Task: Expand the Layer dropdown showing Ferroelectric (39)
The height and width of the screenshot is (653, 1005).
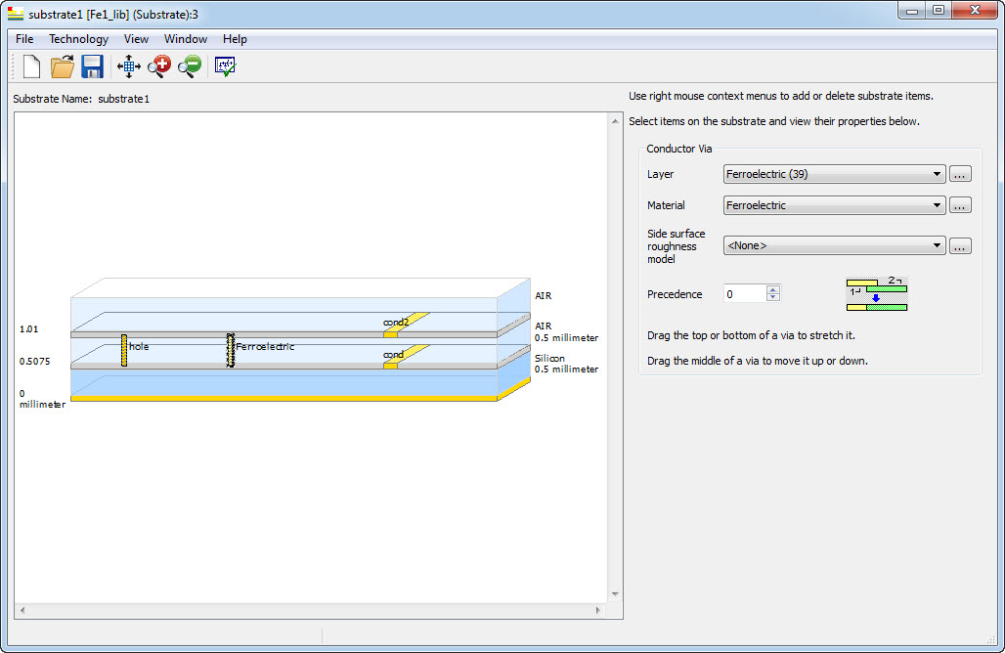Action: (834, 174)
